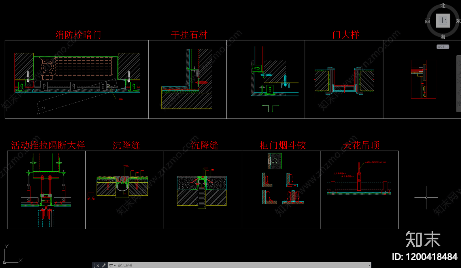Select the 天花吊顶 title text
Screen dimensions: 461x268
(x=361, y=145)
